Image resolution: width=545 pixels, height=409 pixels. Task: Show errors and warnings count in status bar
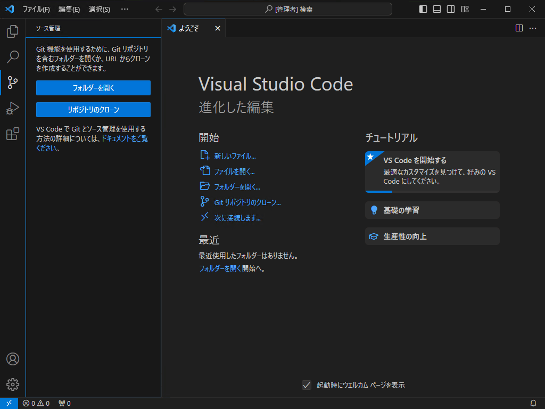coord(36,403)
